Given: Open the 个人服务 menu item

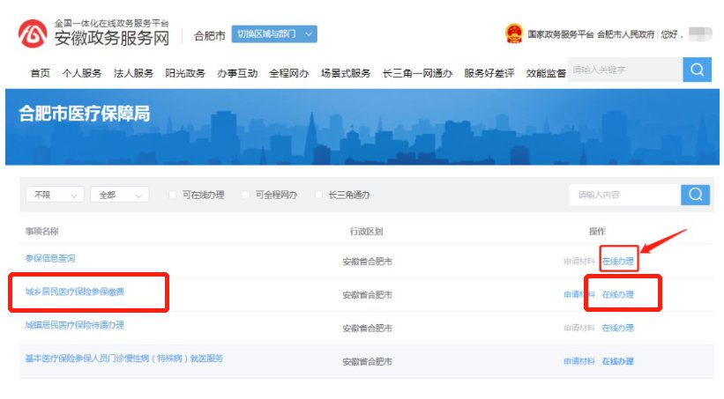Looking at the screenshot, I should click(x=82, y=73).
